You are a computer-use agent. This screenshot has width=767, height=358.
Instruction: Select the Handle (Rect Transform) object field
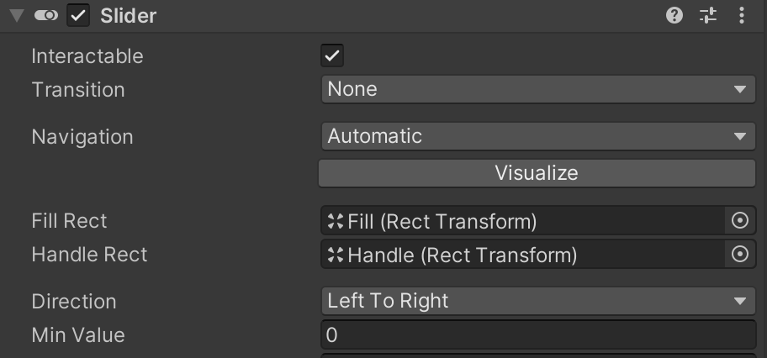(x=522, y=255)
